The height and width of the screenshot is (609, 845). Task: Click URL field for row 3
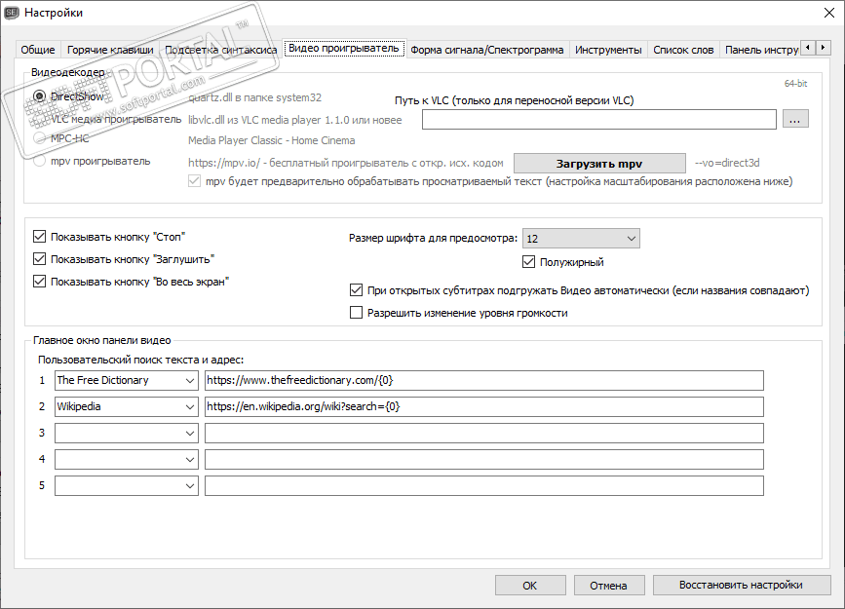click(484, 434)
